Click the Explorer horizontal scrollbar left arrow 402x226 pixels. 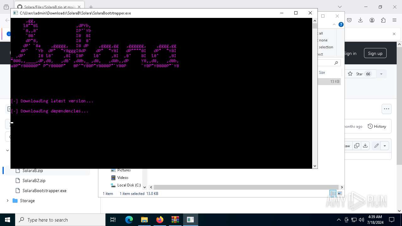pos(151,187)
